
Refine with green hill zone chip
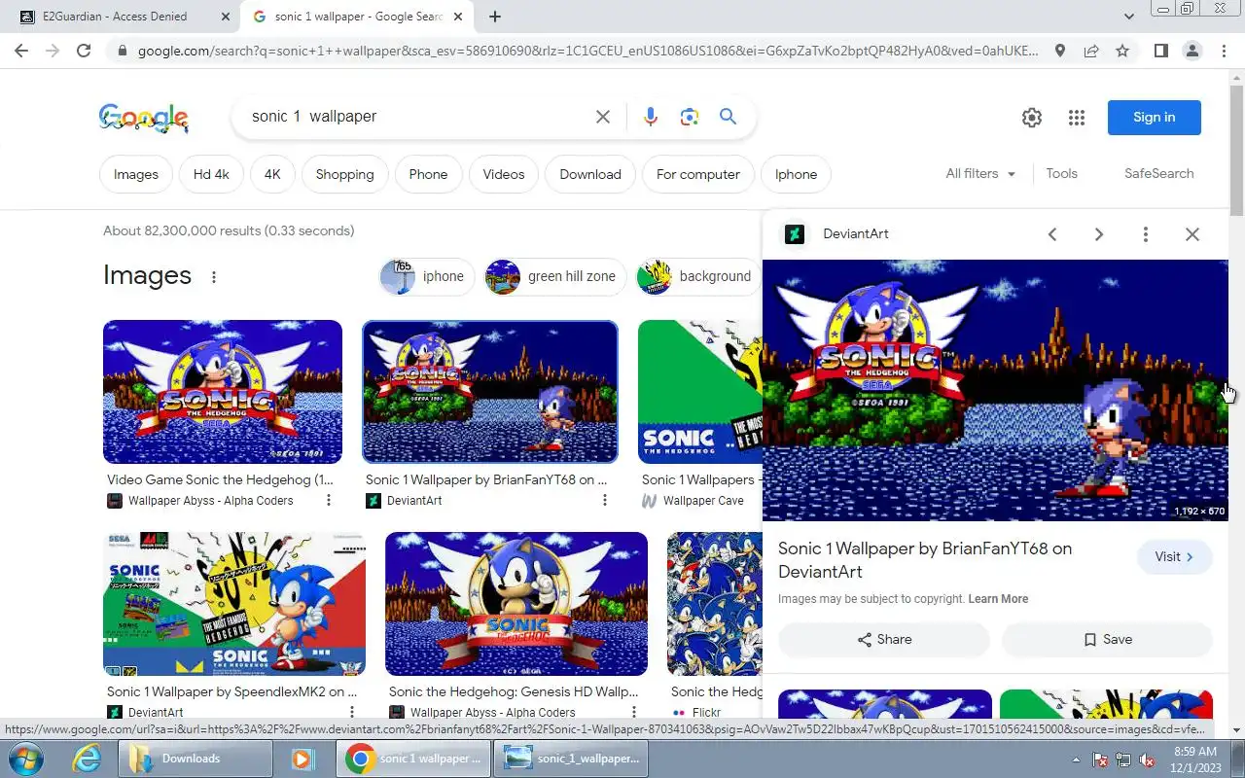(x=554, y=276)
